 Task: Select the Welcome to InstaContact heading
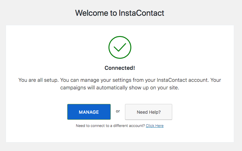[x=120, y=13]
